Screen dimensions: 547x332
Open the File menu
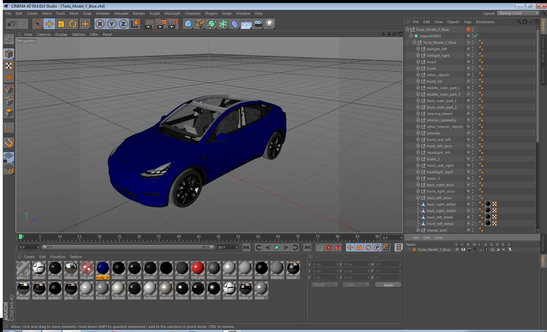click(x=8, y=13)
